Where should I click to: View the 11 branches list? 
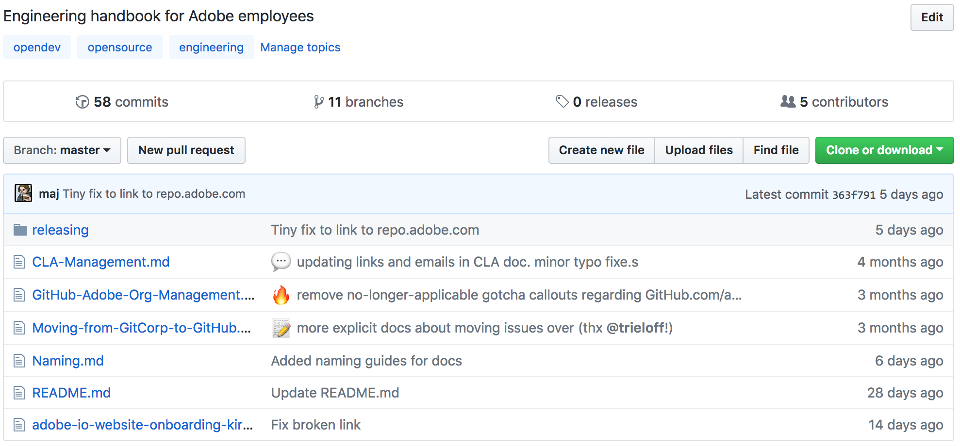[x=359, y=102]
